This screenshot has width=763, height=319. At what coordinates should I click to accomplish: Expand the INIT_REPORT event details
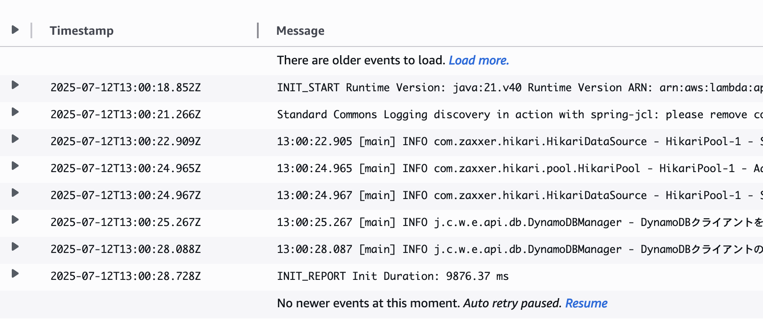click(15, 274)
